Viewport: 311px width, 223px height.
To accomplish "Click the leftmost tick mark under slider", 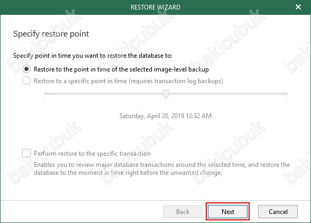I will click(44, 101).
